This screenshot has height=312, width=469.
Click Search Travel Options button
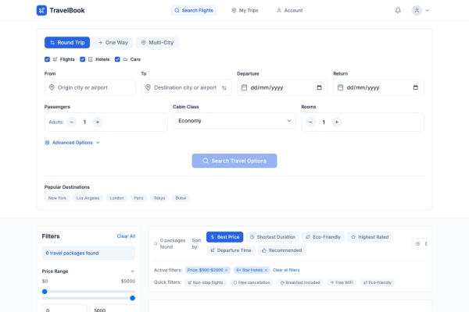(x=234, y=161)
